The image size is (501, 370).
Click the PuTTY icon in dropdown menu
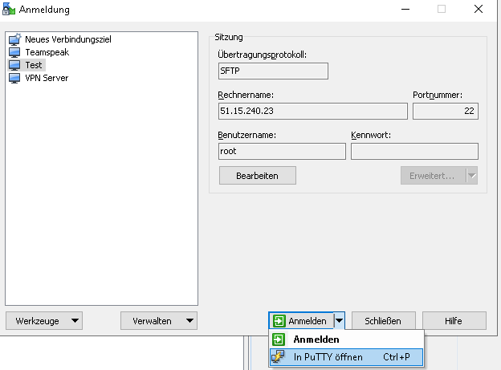(279, 357)
